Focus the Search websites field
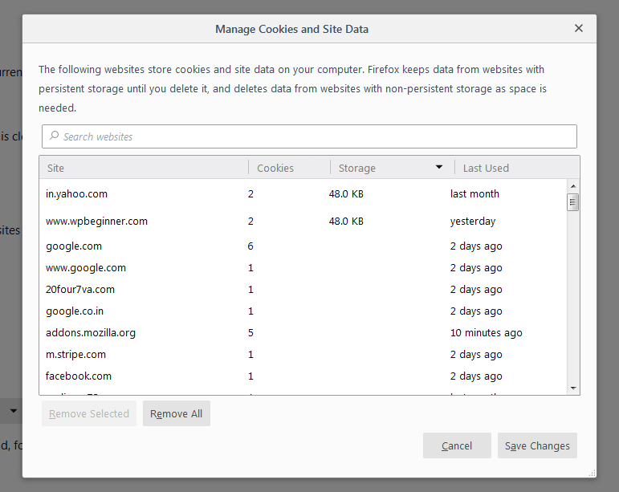 tap(313, 136)
